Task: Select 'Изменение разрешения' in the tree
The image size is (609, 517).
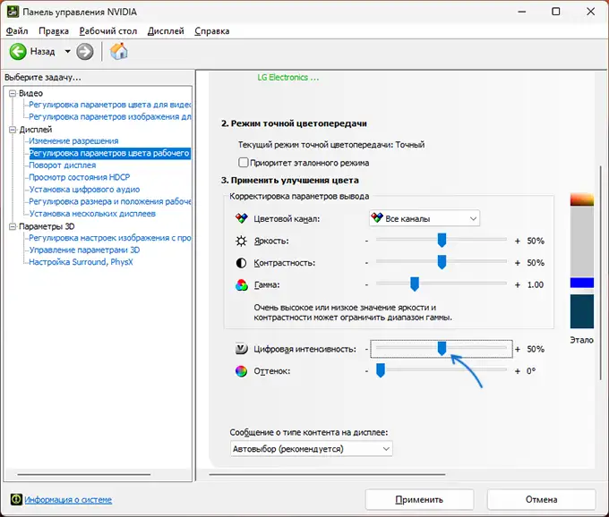Action: point(73,140)
